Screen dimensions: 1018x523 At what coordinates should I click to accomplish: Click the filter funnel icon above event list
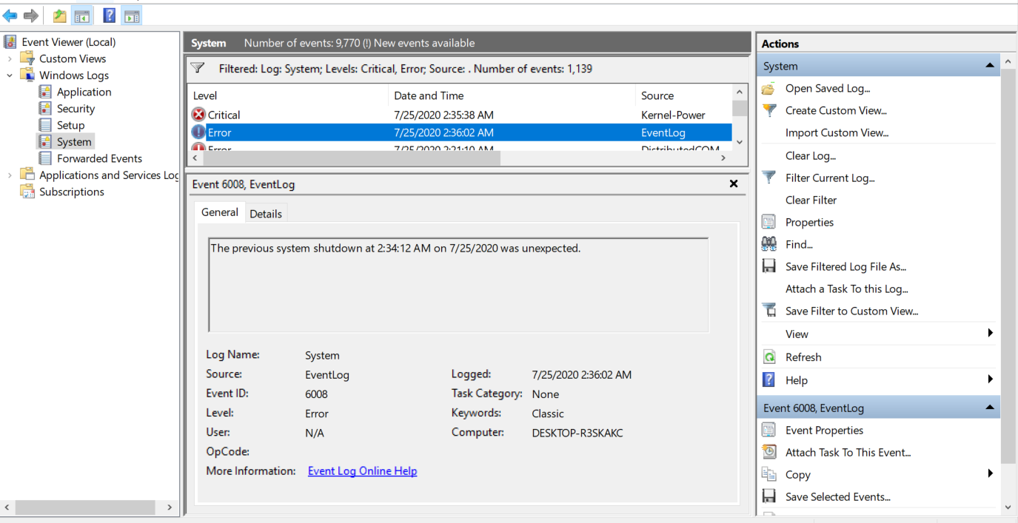click(x=198, y=68)
